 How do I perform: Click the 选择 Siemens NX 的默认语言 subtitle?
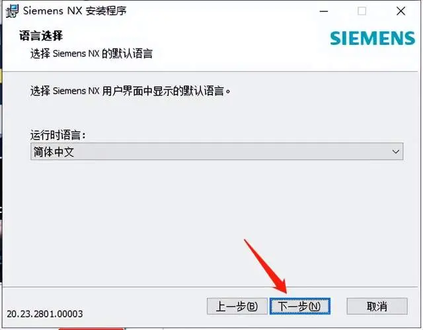click(91, 54)
